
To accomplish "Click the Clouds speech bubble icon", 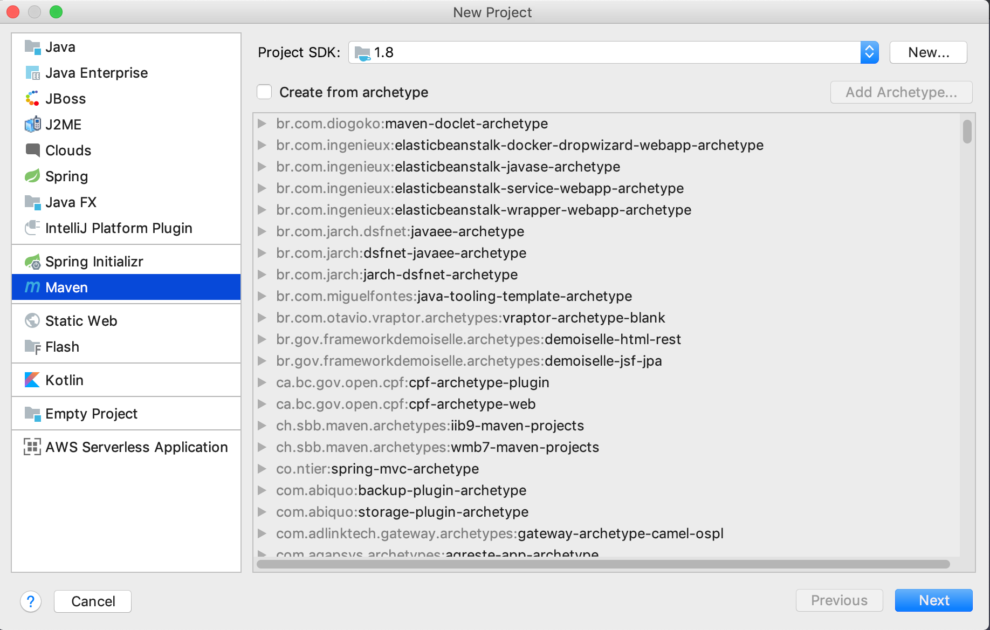I will tap(32, 150).
